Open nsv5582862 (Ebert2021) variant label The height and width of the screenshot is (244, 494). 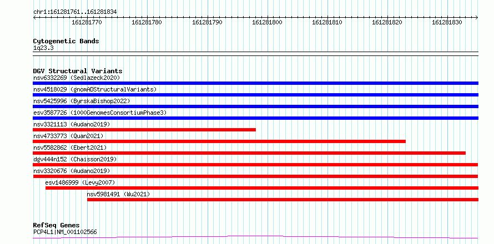[x=70, y=148]
